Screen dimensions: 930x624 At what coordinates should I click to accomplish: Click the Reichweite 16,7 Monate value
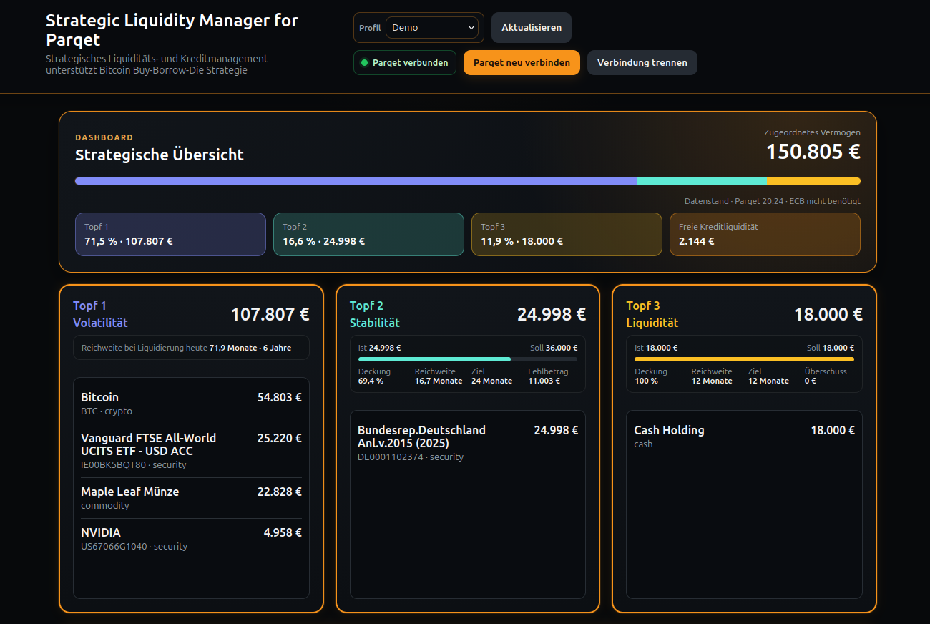point(439,381)
